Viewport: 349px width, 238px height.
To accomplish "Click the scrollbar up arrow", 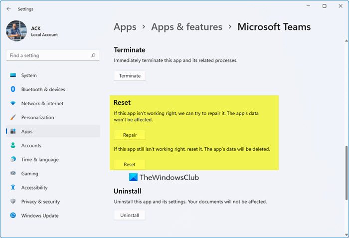I will 347,41.
